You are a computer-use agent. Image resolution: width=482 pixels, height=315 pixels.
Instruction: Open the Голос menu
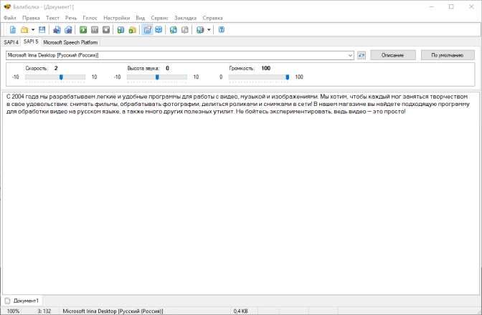90,18
